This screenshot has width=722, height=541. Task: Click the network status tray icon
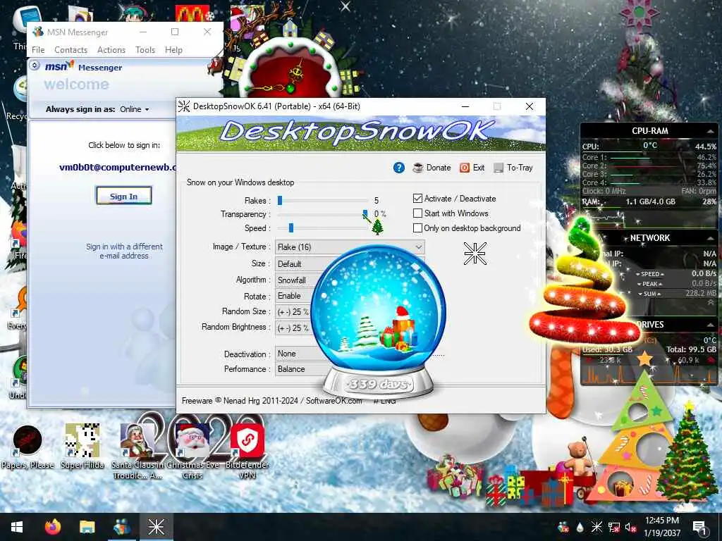point(614,527)
